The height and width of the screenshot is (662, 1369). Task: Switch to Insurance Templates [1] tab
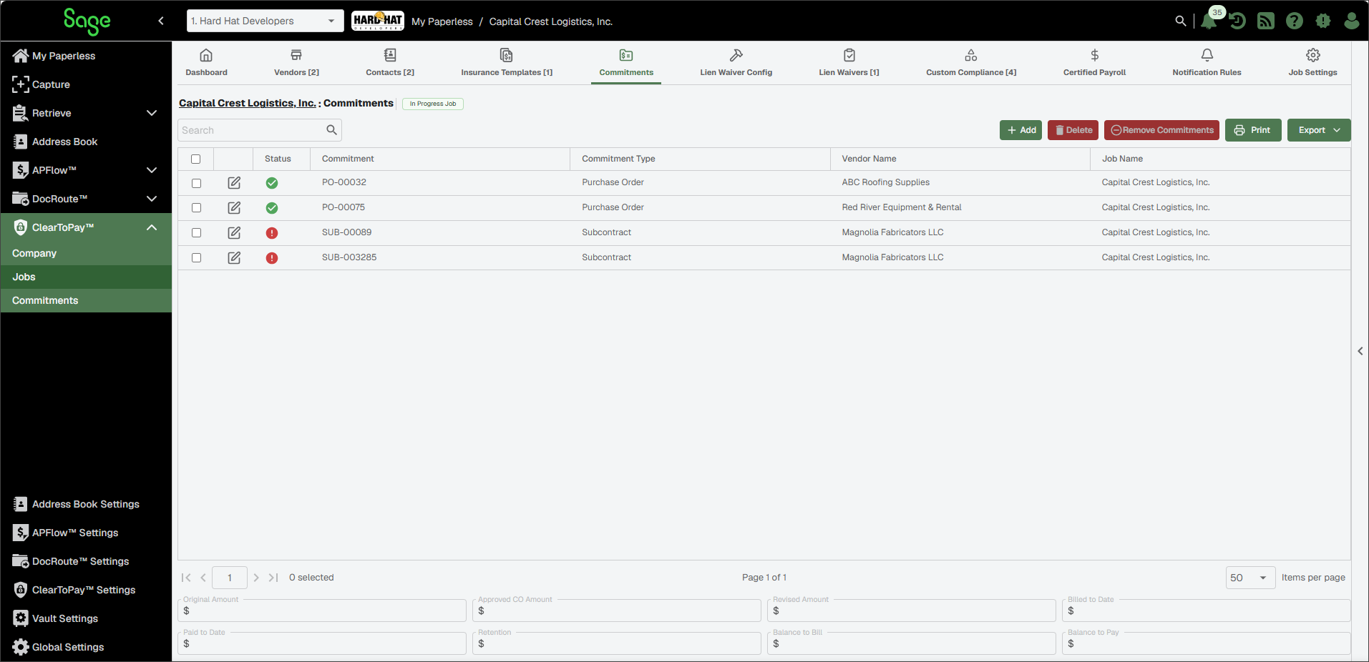point(507,62)
